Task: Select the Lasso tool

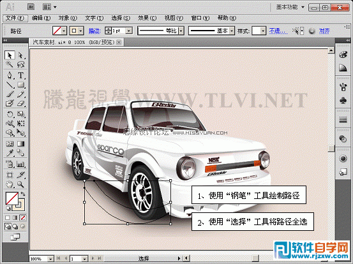Action: pyautogui.click(x=20, y=64)
